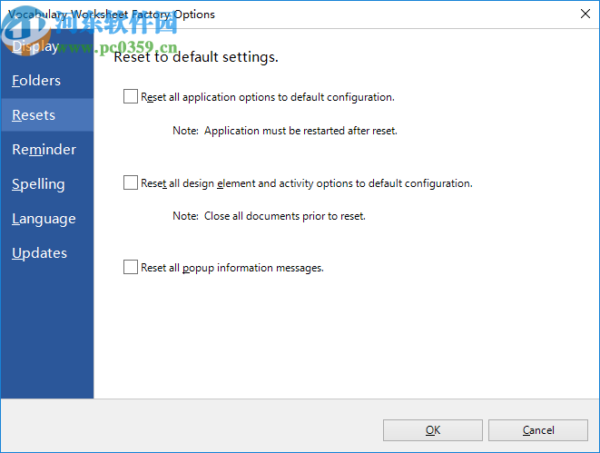Switch to the Folders section

point(47,81)
